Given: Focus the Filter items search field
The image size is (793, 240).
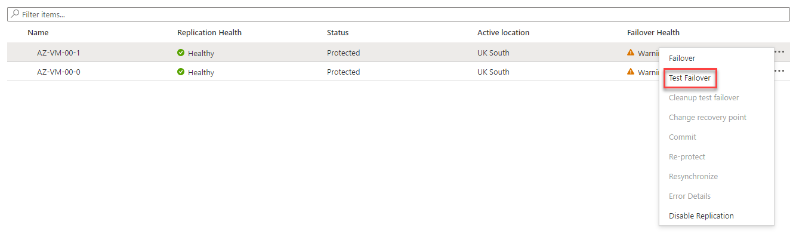Looking at the screenshot, I should click(x=398, y=14).
